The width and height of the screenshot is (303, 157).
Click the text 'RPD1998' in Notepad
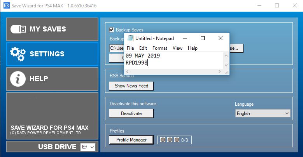[137, 63]
